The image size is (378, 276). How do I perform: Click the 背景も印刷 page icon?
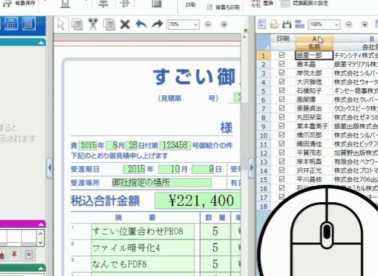(x=210, y=8)
